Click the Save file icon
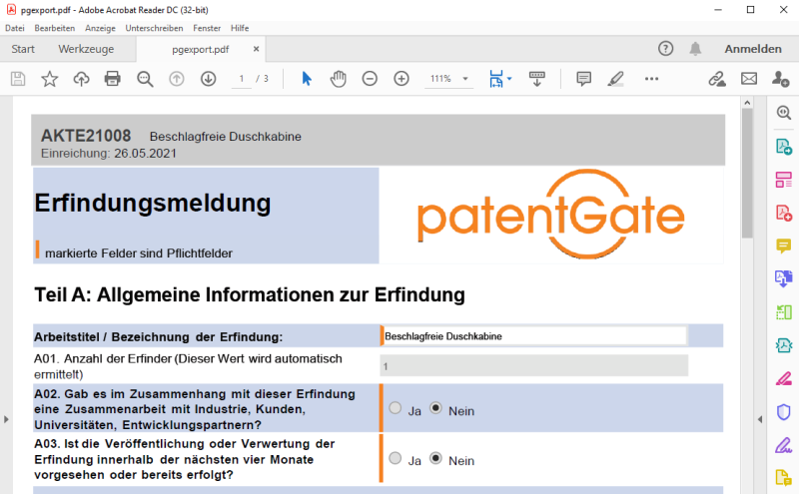The height and width of the screenshot is (494, 799). click(18, 79)
